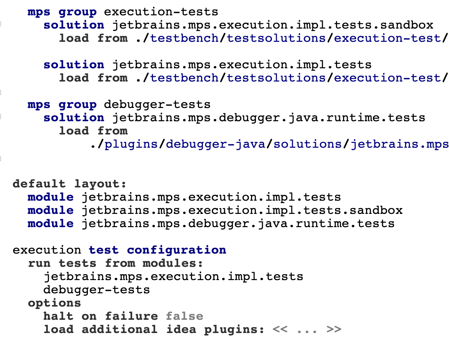Select module jetbrains.mps.debugger.java.runtime.tests in default layout

pos(238,224)
